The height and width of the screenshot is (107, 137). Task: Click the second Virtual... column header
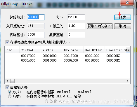[x=51, y=50]
